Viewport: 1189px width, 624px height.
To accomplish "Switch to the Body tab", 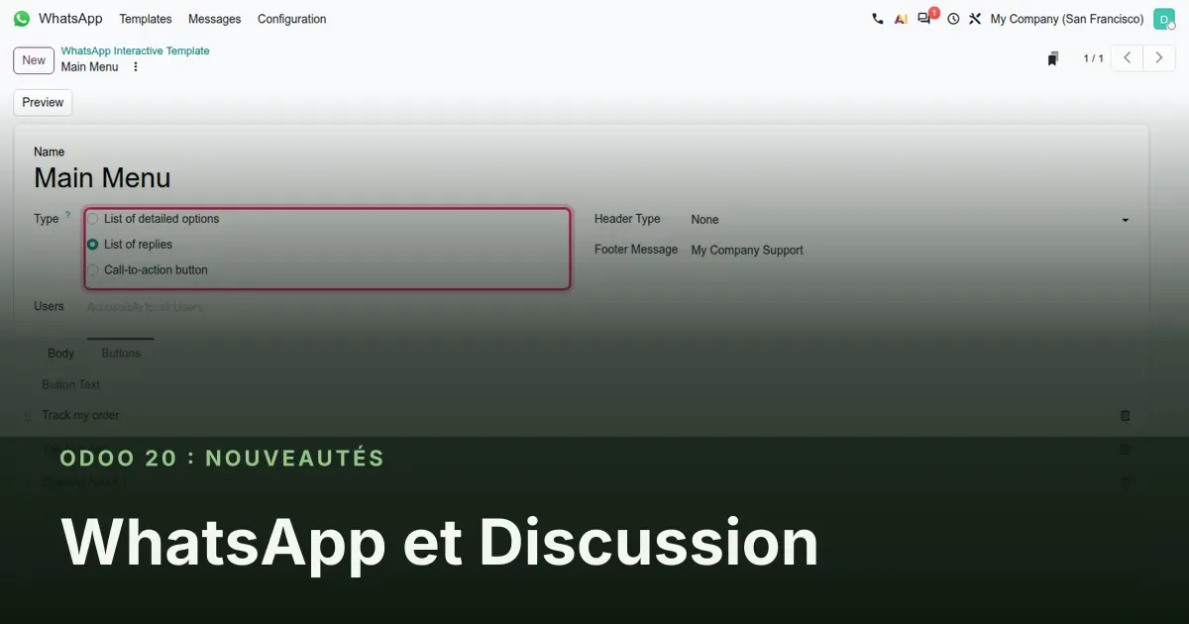I will click(61, 354).
